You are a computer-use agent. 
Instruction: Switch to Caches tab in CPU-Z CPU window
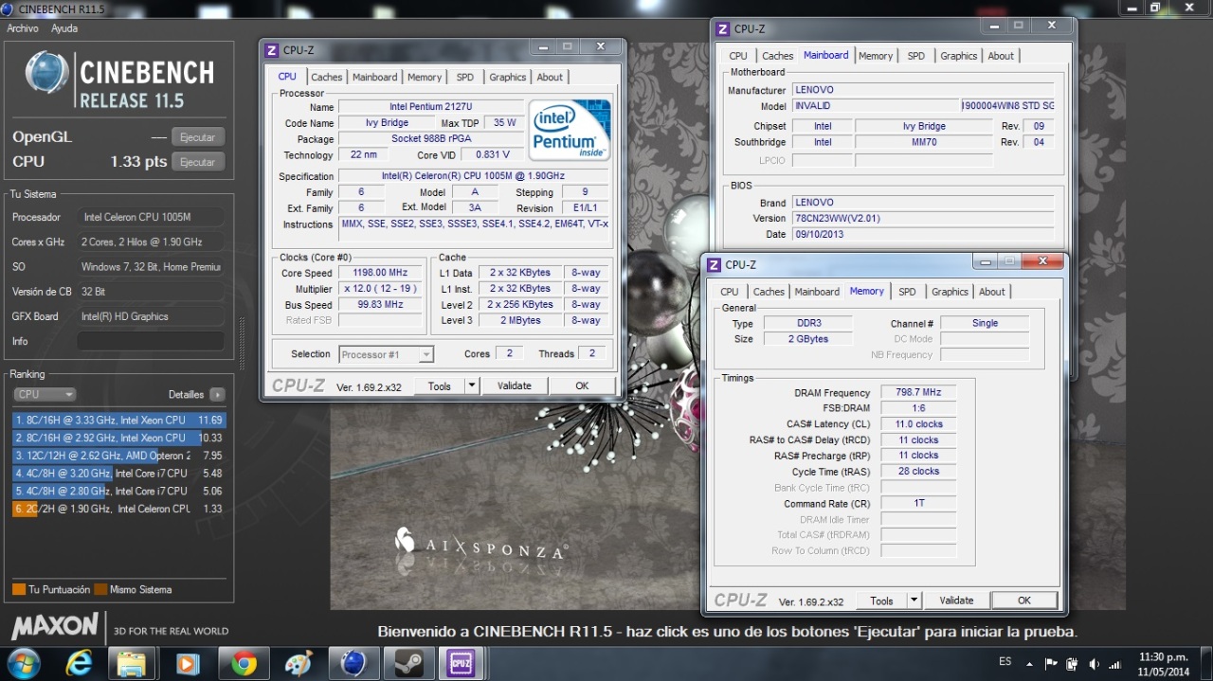pyautogui.click(x=327, y=78)
